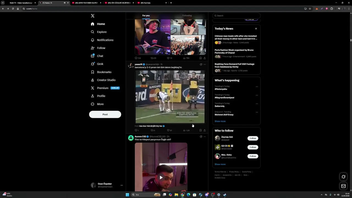Follow Msc. Deku
The width and height of the screenshot is (352, 198).
point(253,156)
